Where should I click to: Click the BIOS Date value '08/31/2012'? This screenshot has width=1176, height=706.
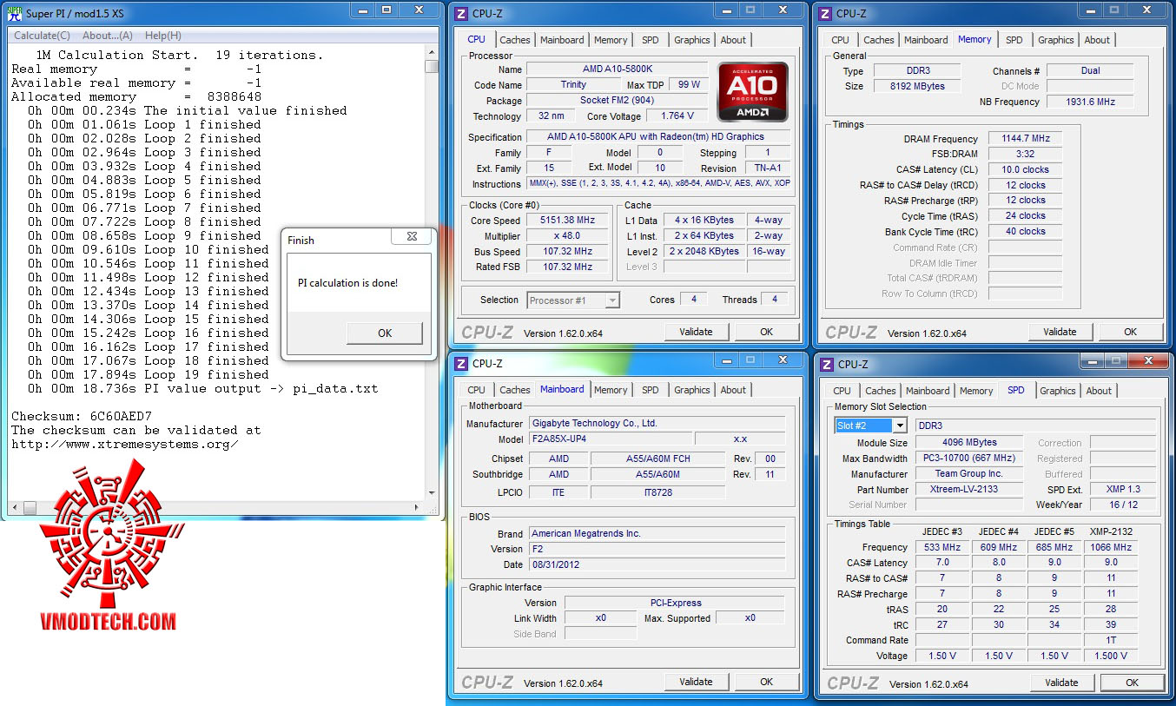point(657,564)
